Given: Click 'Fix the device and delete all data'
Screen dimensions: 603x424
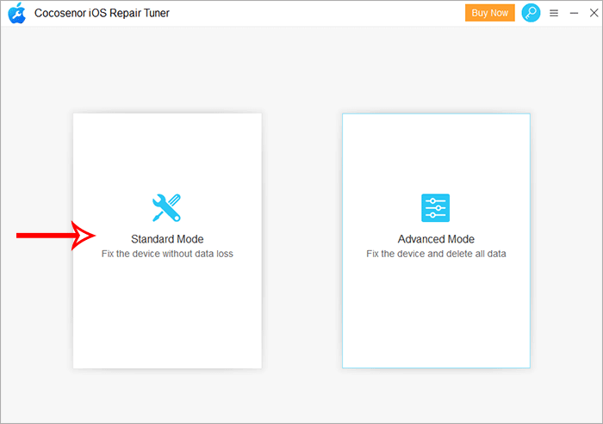Looking at the screenshot, I should click(436, 254).
